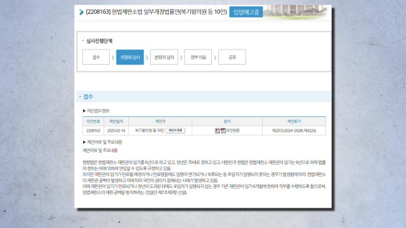Click chevron between 위원회 심사 and 본회의 심의

click(x=147, y=58)
